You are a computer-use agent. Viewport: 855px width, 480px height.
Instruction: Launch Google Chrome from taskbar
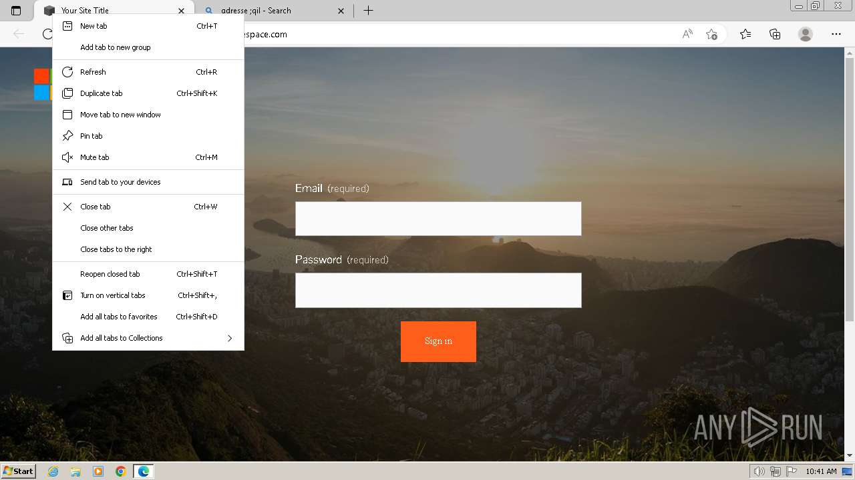[x=121, y=471]
